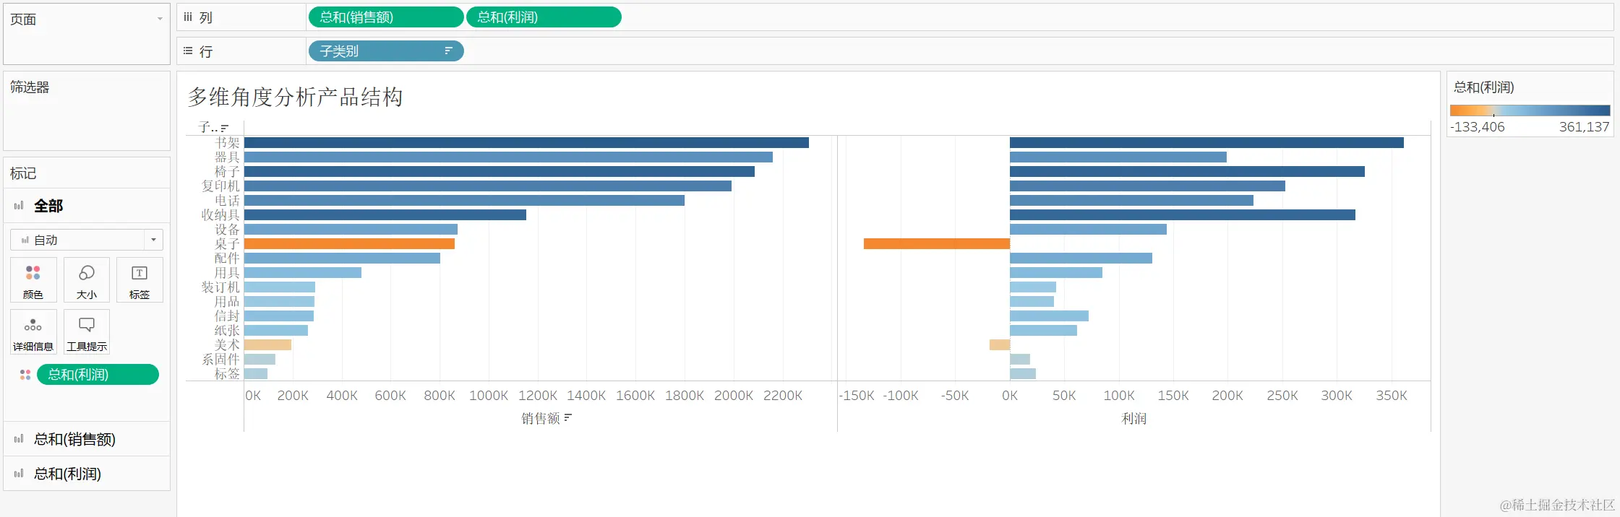Click bar icon next to 总和(利润) marks section

tap(19, 474)
